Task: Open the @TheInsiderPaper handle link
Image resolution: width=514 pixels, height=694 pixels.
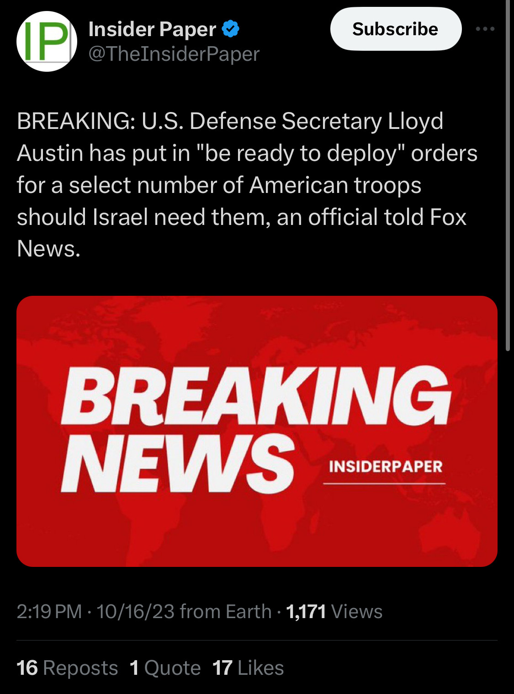Action: pyautogui.click(x=174, y=54)
